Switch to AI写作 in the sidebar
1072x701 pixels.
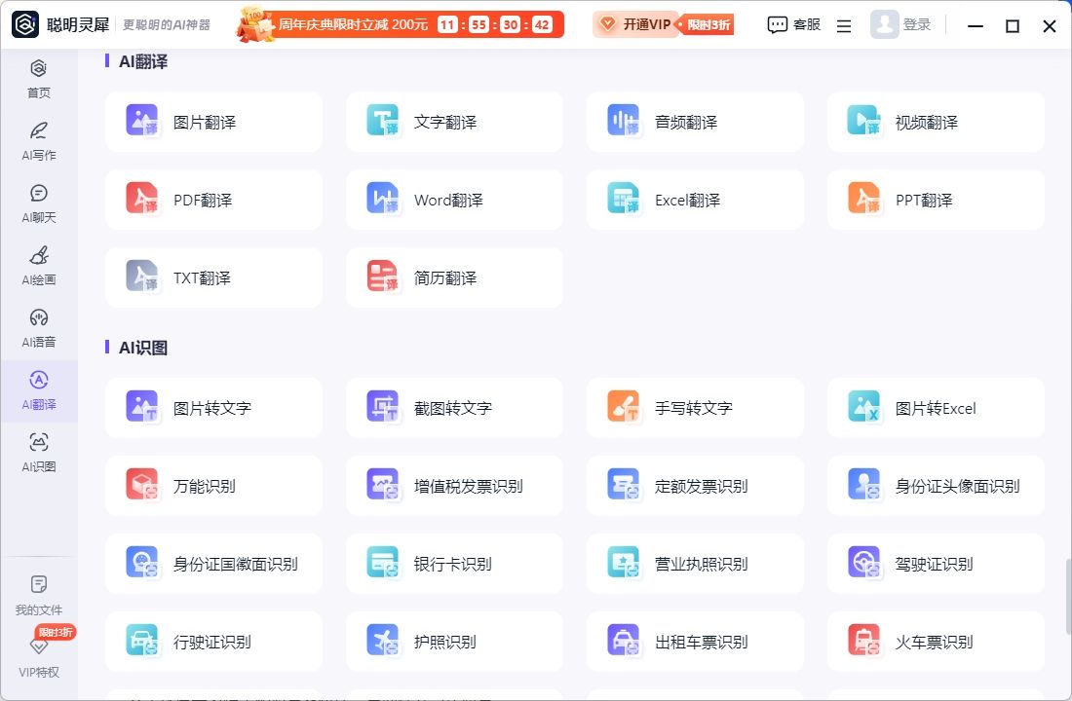pyautogui.click(x=39, y=141)
